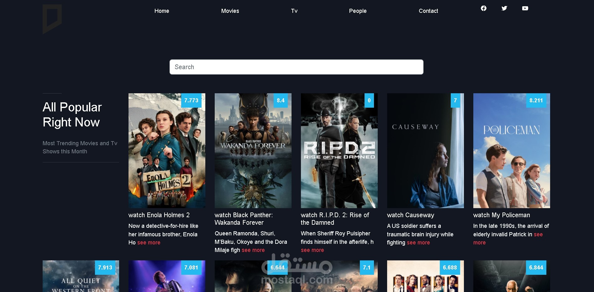Image resolution: width=594 pixels, height=292 pixels.
Task: Click the title watch My Policeman
Action: [502, 215]
